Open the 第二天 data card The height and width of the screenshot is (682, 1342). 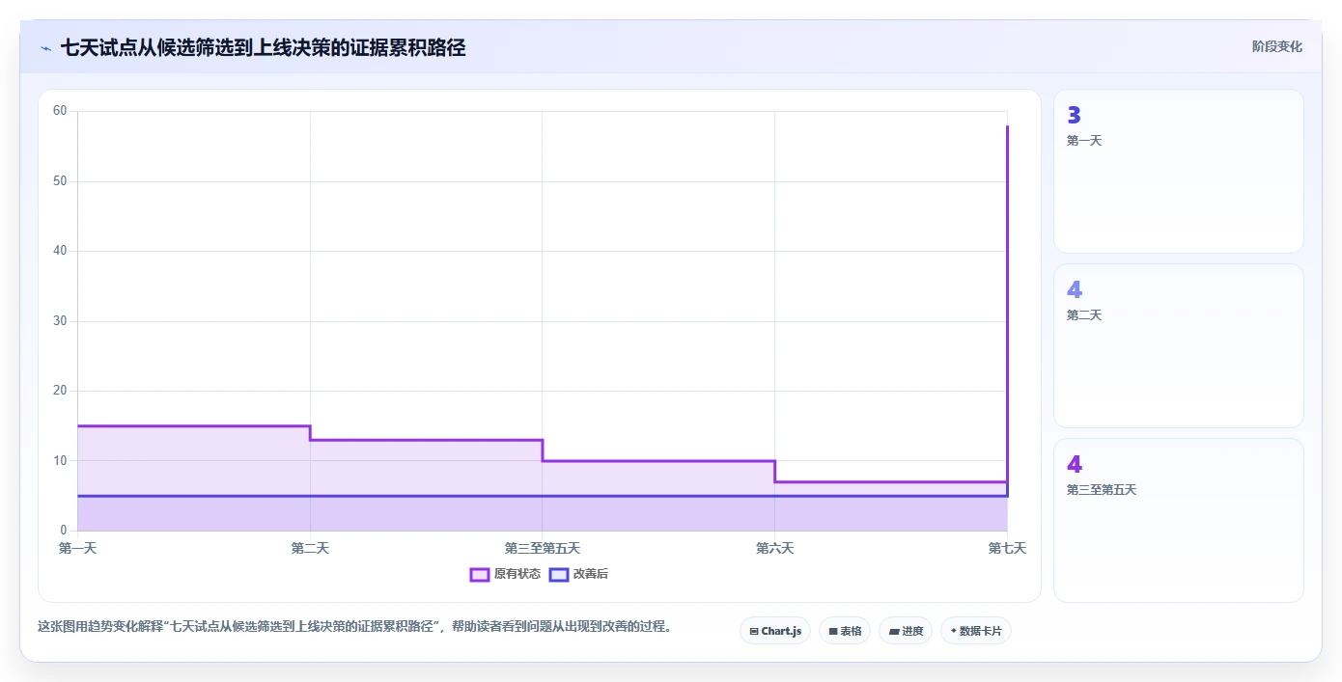coord(1179,345)
